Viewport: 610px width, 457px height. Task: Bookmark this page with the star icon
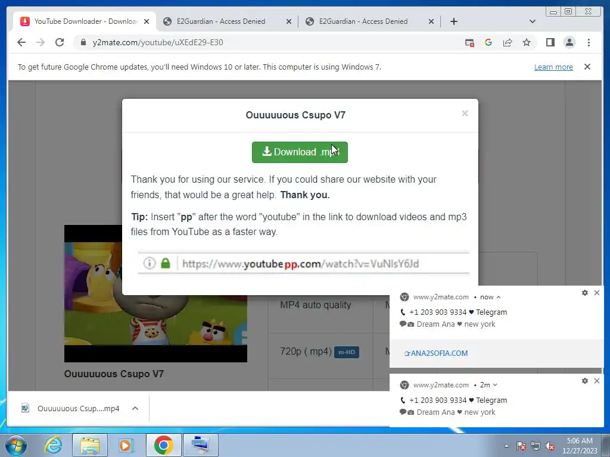(x=527, y=42)
